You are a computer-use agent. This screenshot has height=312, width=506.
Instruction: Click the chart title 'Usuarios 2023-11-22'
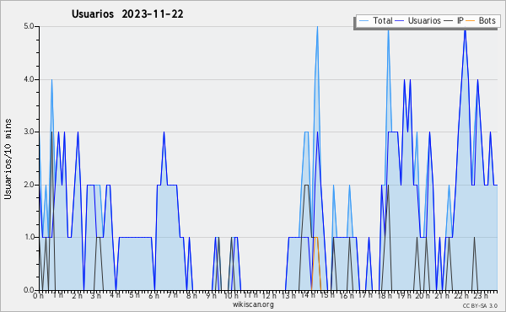pyautogui.click(x=127, y=14)
